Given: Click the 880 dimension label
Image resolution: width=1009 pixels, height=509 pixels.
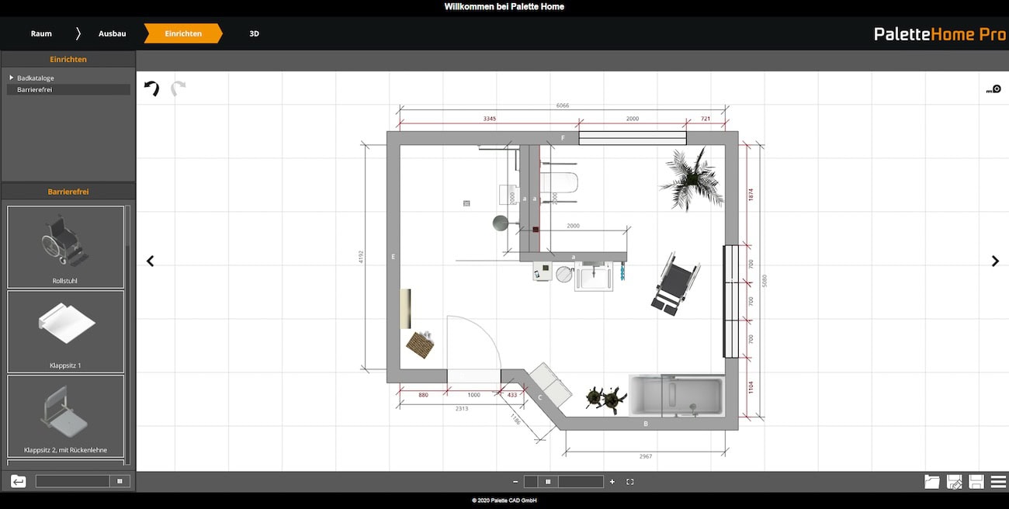Looking at the screenshot, I should click(x=423, y=395).
